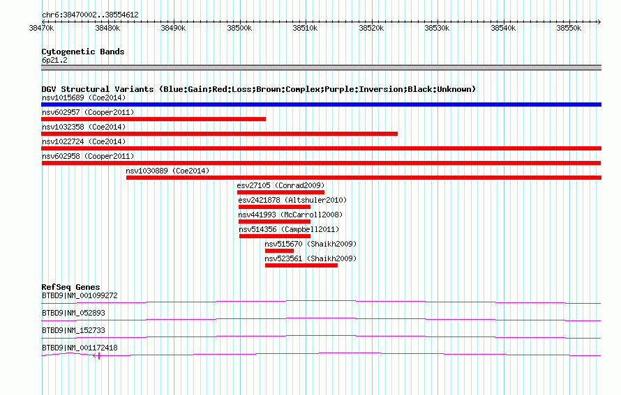621x395 pixels.
Task: Click the 38510k ruler position
Action: coord(305,28)
